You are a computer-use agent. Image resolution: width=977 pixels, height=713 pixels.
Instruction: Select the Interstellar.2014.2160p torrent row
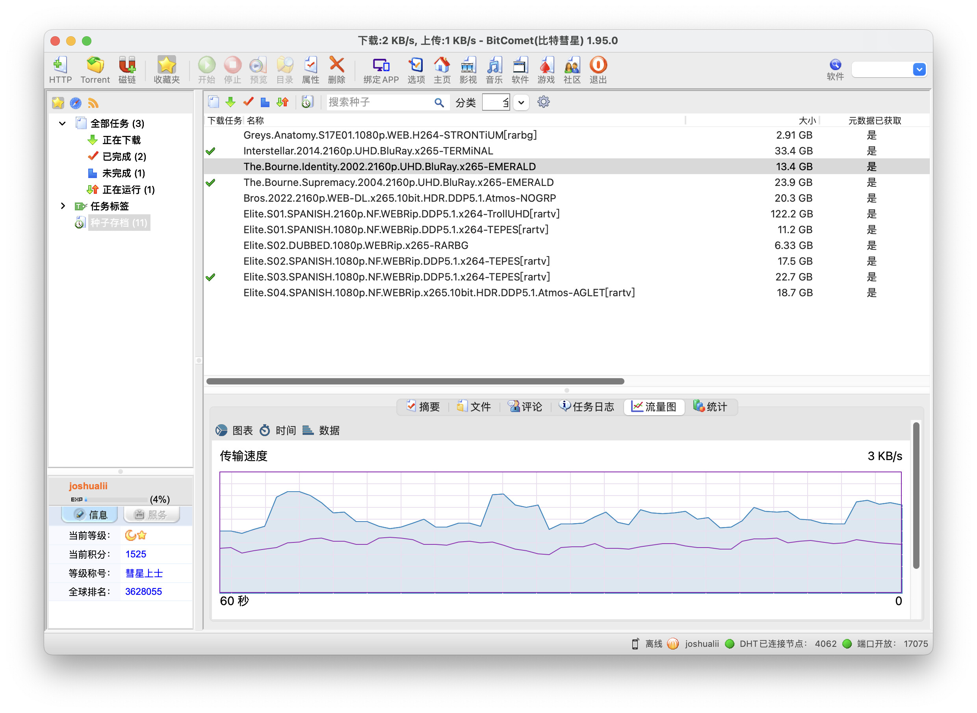point(566,150)
